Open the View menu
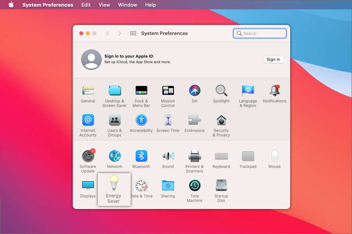 pyautogui.click(x=104, y=5)
